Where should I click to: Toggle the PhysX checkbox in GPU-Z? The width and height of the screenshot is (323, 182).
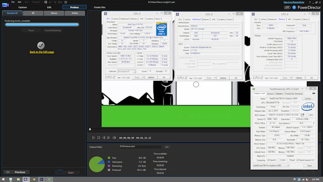(x=288, y=160)
